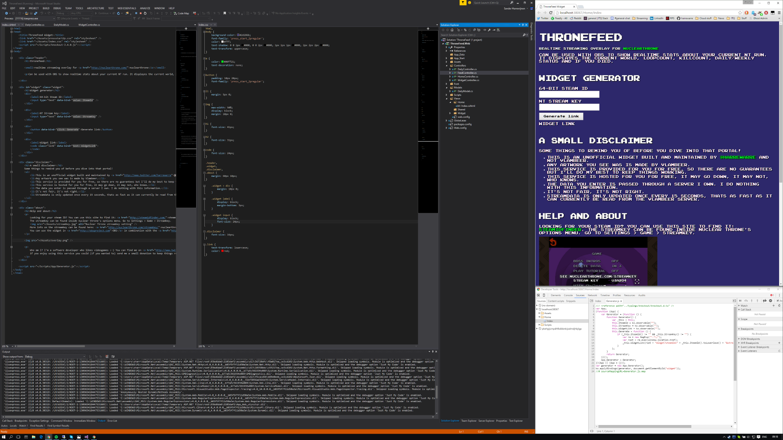Viewport: 783px width, 440px height.
Task: Switch to the DailyController.cs editor tab
Action: tap(35, 25)
